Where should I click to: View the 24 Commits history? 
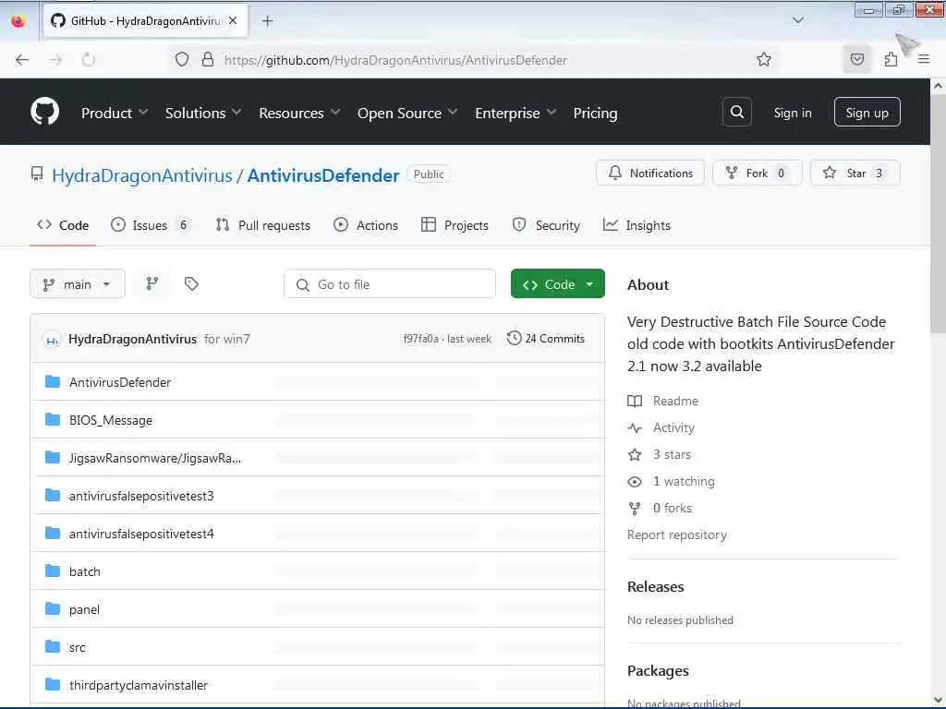(x=546, y=338)
